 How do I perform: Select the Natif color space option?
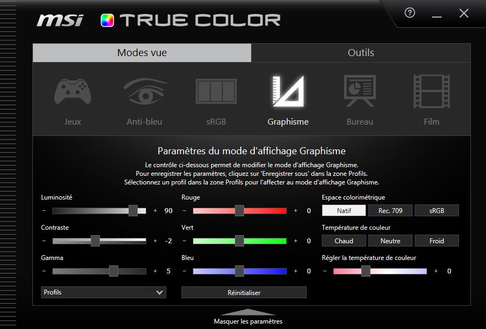click(x=344, y=210)
